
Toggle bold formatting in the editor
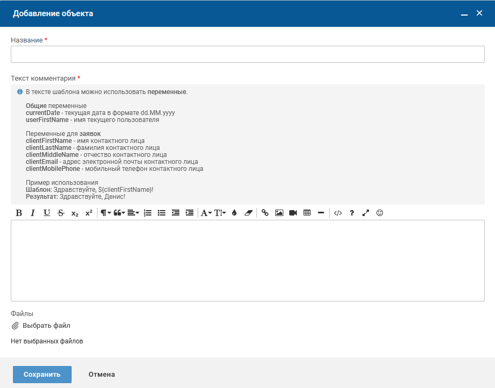point(19,213)
